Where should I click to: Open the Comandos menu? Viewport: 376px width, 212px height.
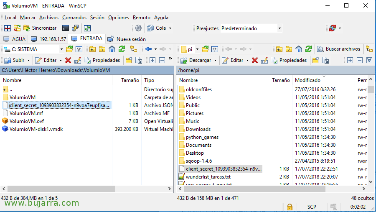click(x=74, y=18)
